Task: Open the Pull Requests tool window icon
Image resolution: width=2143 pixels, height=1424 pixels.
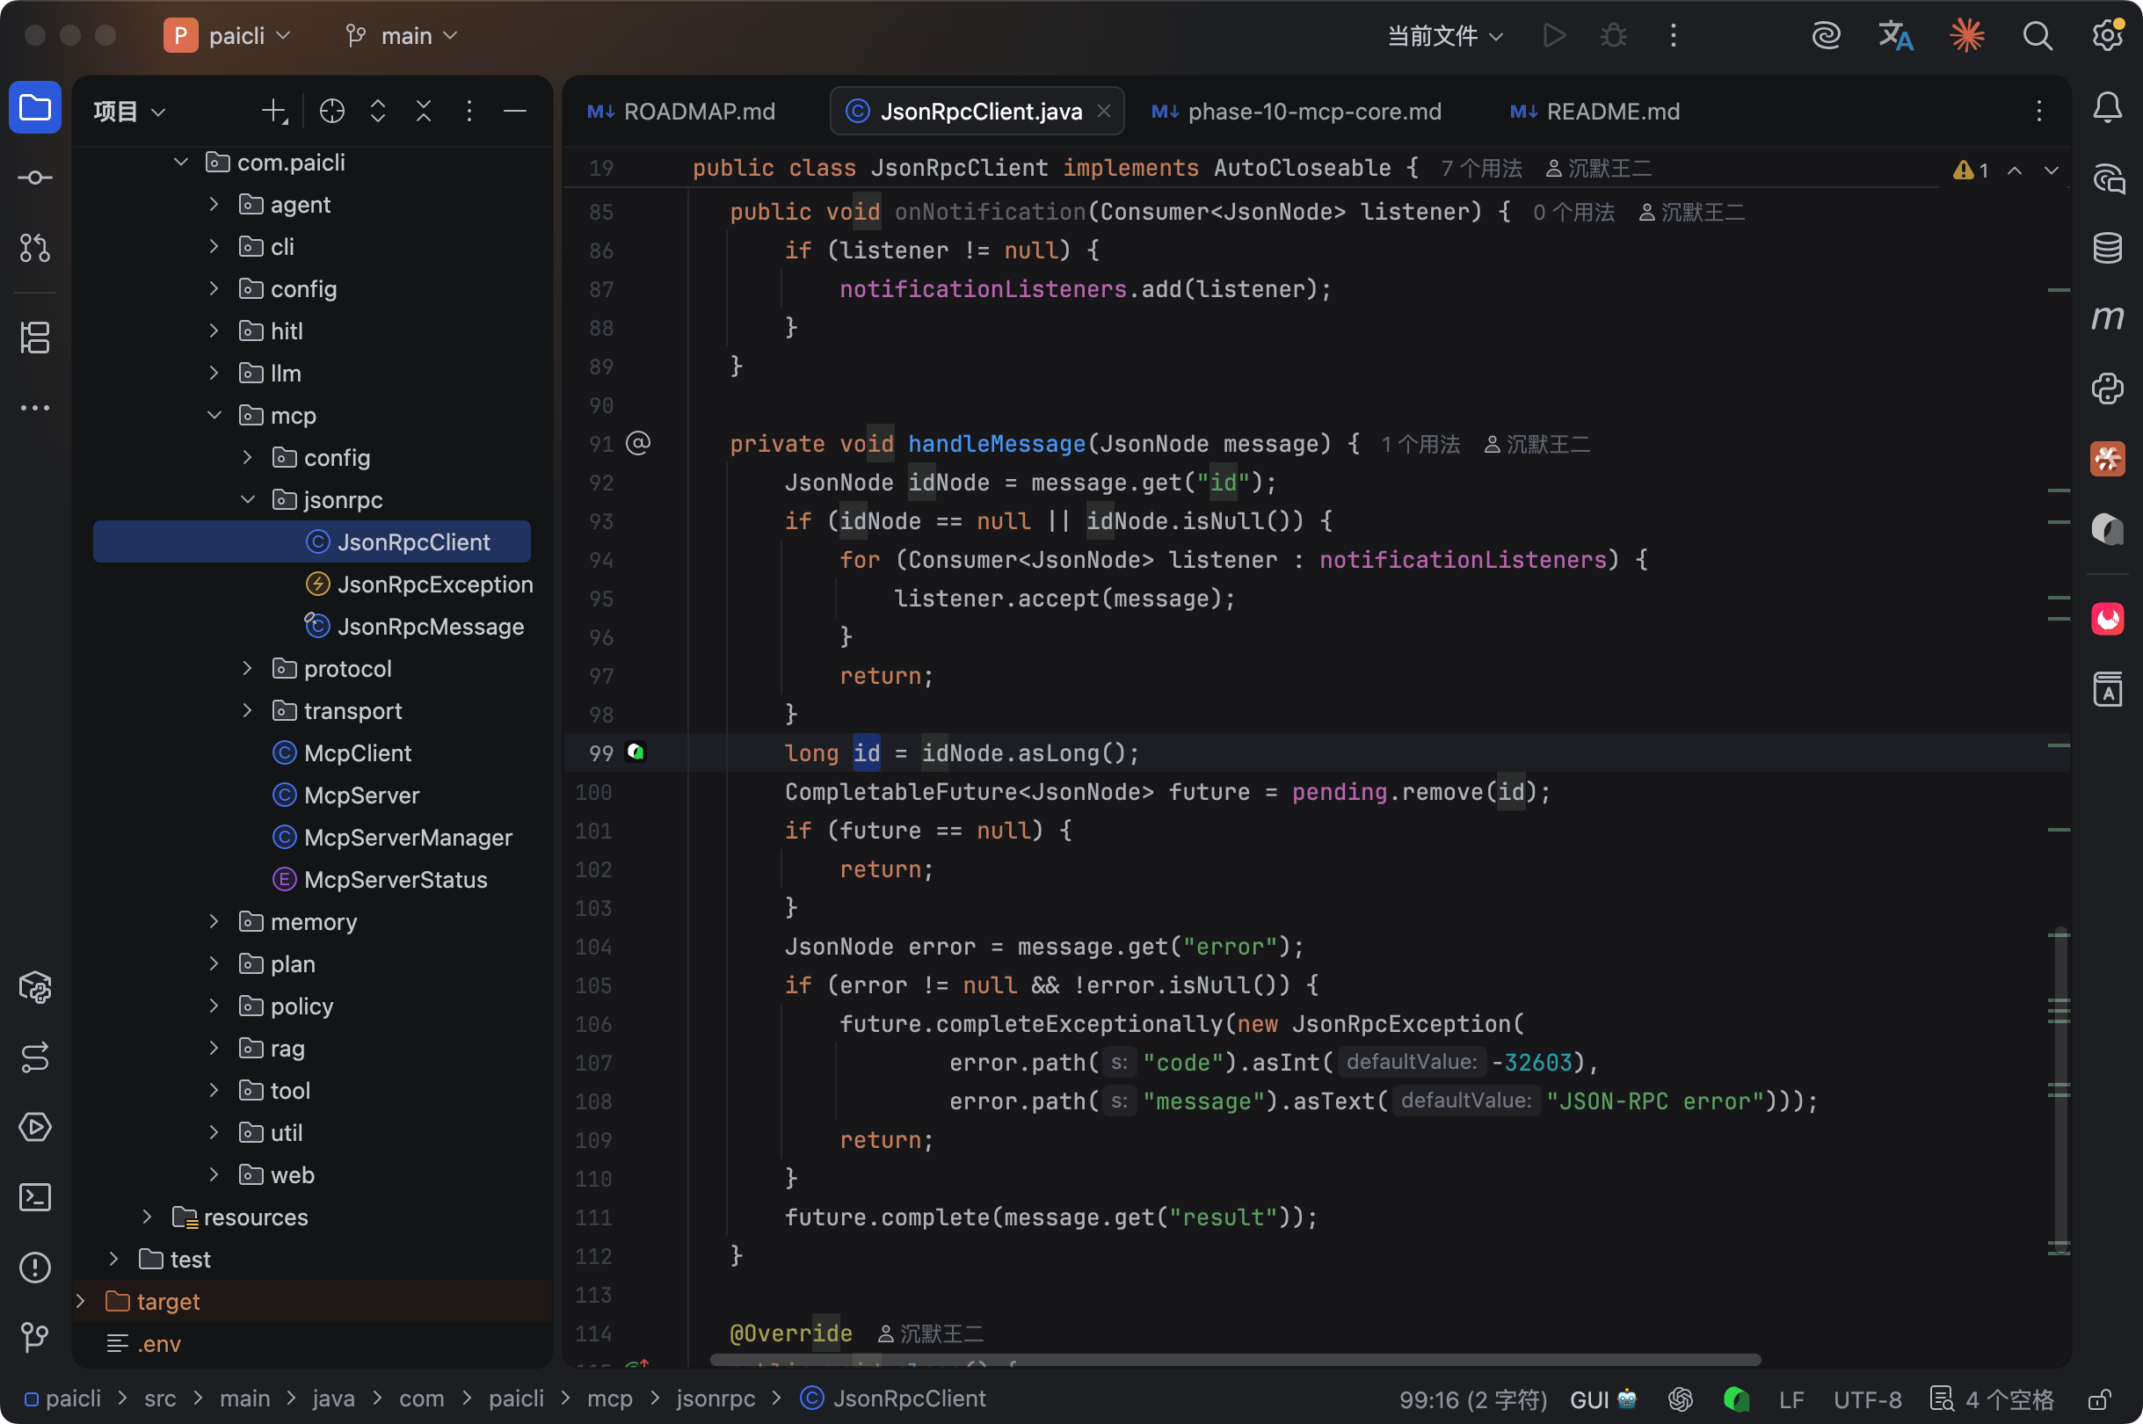Action: (34, 248)
